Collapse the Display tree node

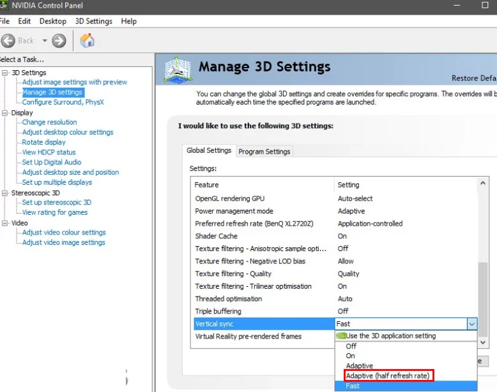[4, 113]
